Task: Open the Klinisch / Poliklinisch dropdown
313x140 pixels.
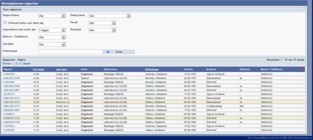Action: (x=52, y=37)
